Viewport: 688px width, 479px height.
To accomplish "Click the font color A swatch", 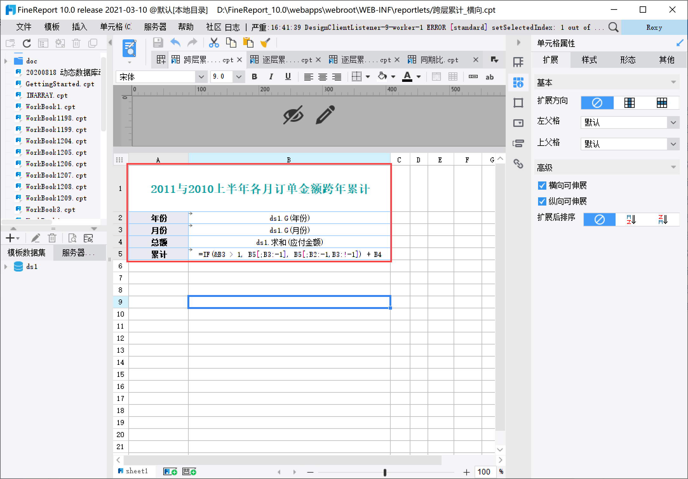I will (407, 77).
